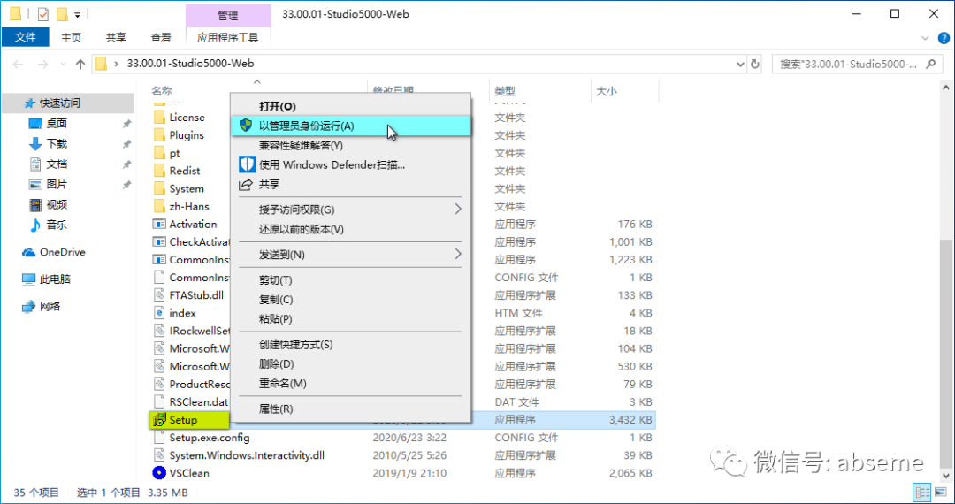Screen dimensions: 955x504
Task: Select the Redist folder icon
Action: click(x=159, y=171)
